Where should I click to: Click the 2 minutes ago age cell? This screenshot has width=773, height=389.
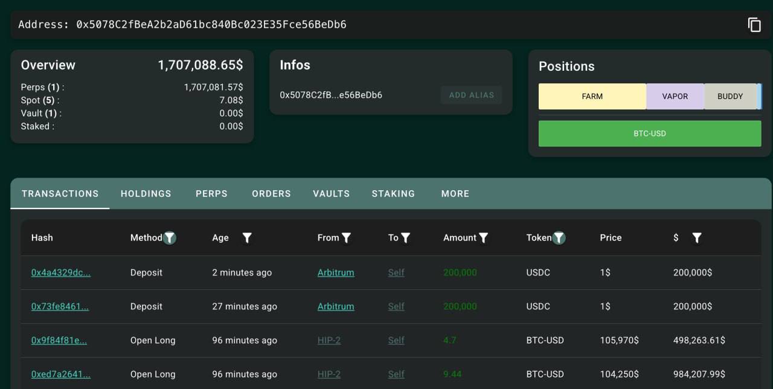coord(242,272)
